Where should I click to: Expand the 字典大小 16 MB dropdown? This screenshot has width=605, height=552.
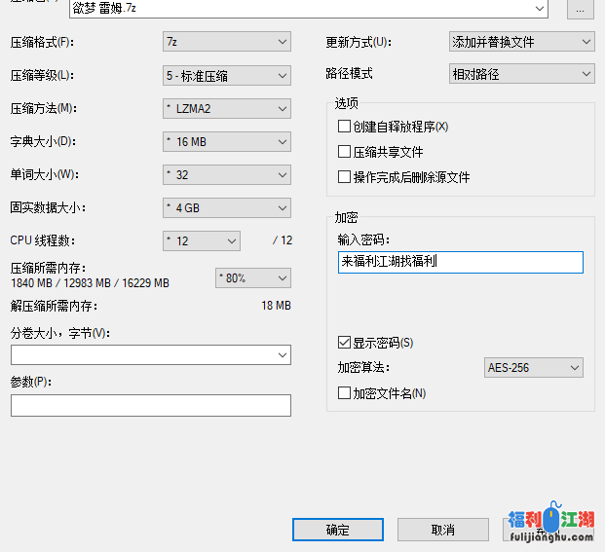pyautogui.click(x=226, y=141)
